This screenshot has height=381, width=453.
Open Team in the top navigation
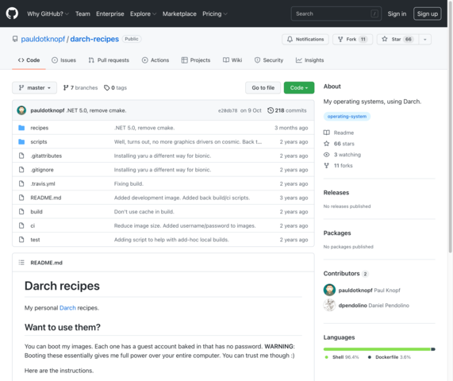(x=83, y=13)
